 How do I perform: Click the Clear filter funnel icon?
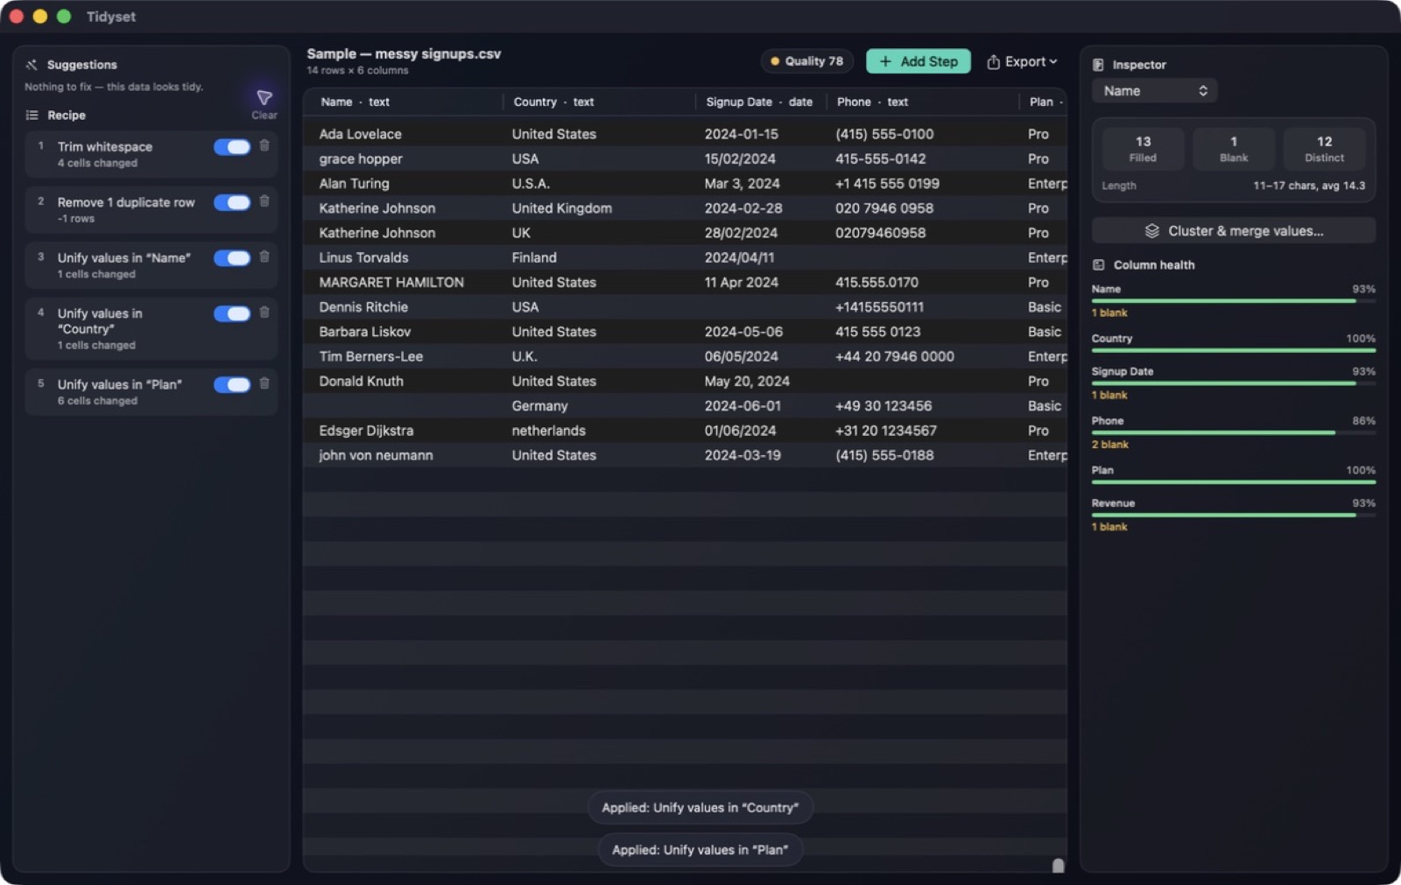pyautogui.click(x=264, y=97)
